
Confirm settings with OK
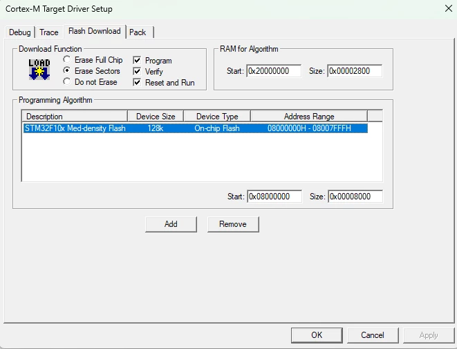[317, 335]
